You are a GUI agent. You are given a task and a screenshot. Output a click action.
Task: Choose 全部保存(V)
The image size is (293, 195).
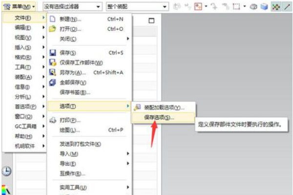[89, 82]
